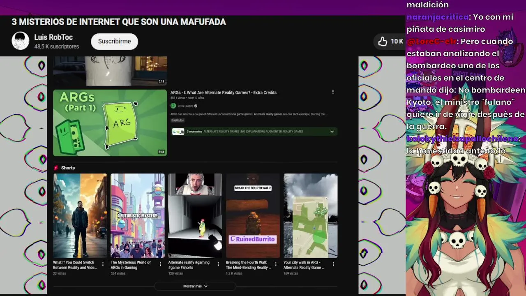Viewport: 526px width, 296px height.
Task: Open the Luis RobToc channel name link
Action: tap(53, 37)
